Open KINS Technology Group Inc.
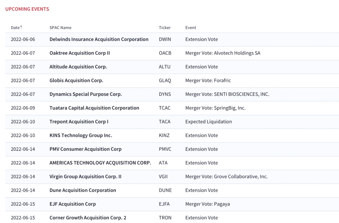This screenshot has height=223, width=339. (x=81, y=135)
